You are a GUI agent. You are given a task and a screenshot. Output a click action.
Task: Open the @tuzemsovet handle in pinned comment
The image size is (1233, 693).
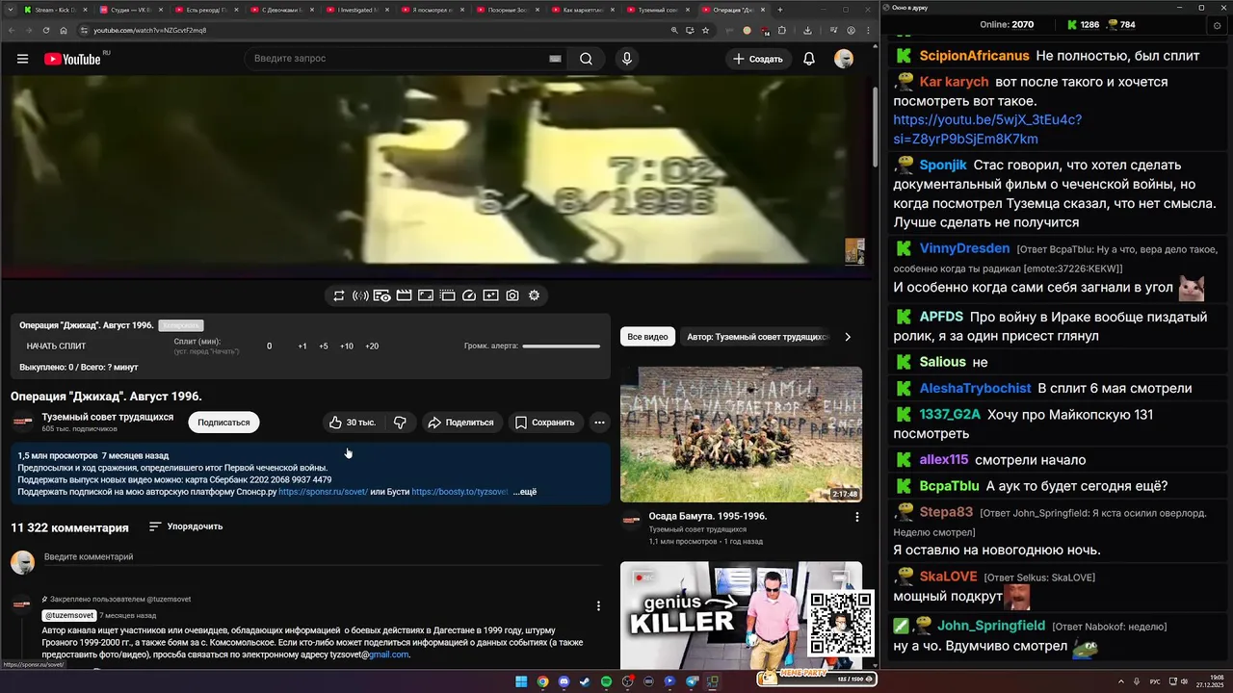click(69, 615)
